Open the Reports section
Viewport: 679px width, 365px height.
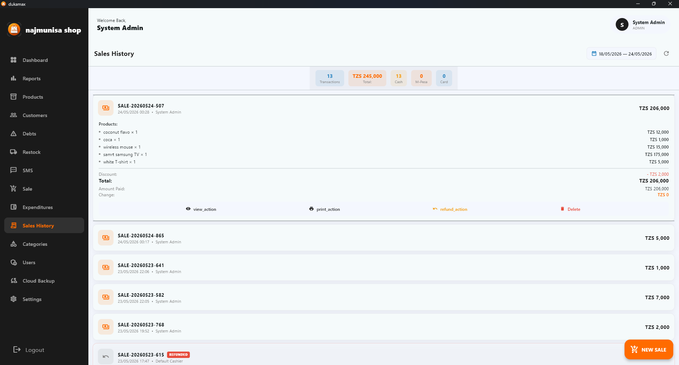pyautogui.click(x=44, y=79)
